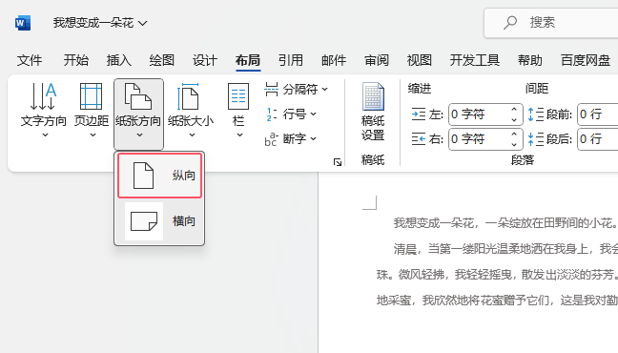This screenshot has height=353, width=618.
Task: Click the left indent icon beside 左
Action: pos(419,114)
